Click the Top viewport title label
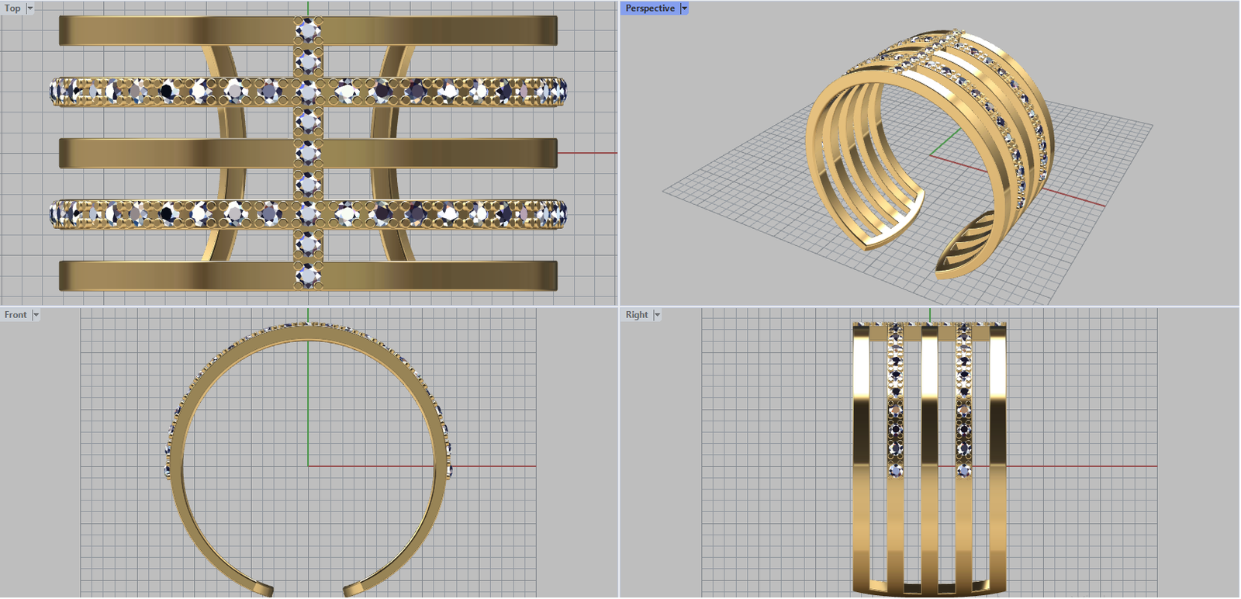Image resolution: width=1241 pixels, height=599 pixels. click(x=12, y=9)
